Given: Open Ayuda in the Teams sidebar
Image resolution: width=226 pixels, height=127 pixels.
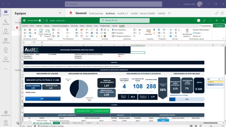Looking at the screenshot, I should coord(6,123).
